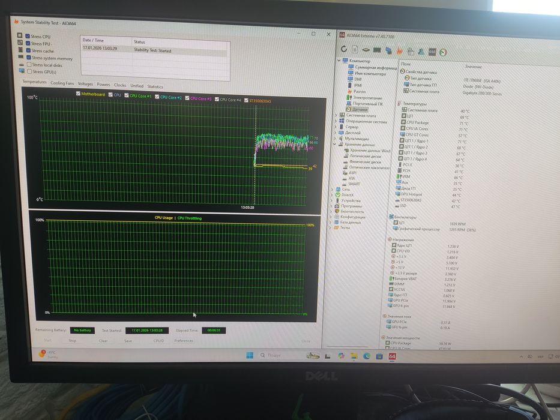Select Электропитание tree item
This screenshot has height=420, width=560.
364,97
